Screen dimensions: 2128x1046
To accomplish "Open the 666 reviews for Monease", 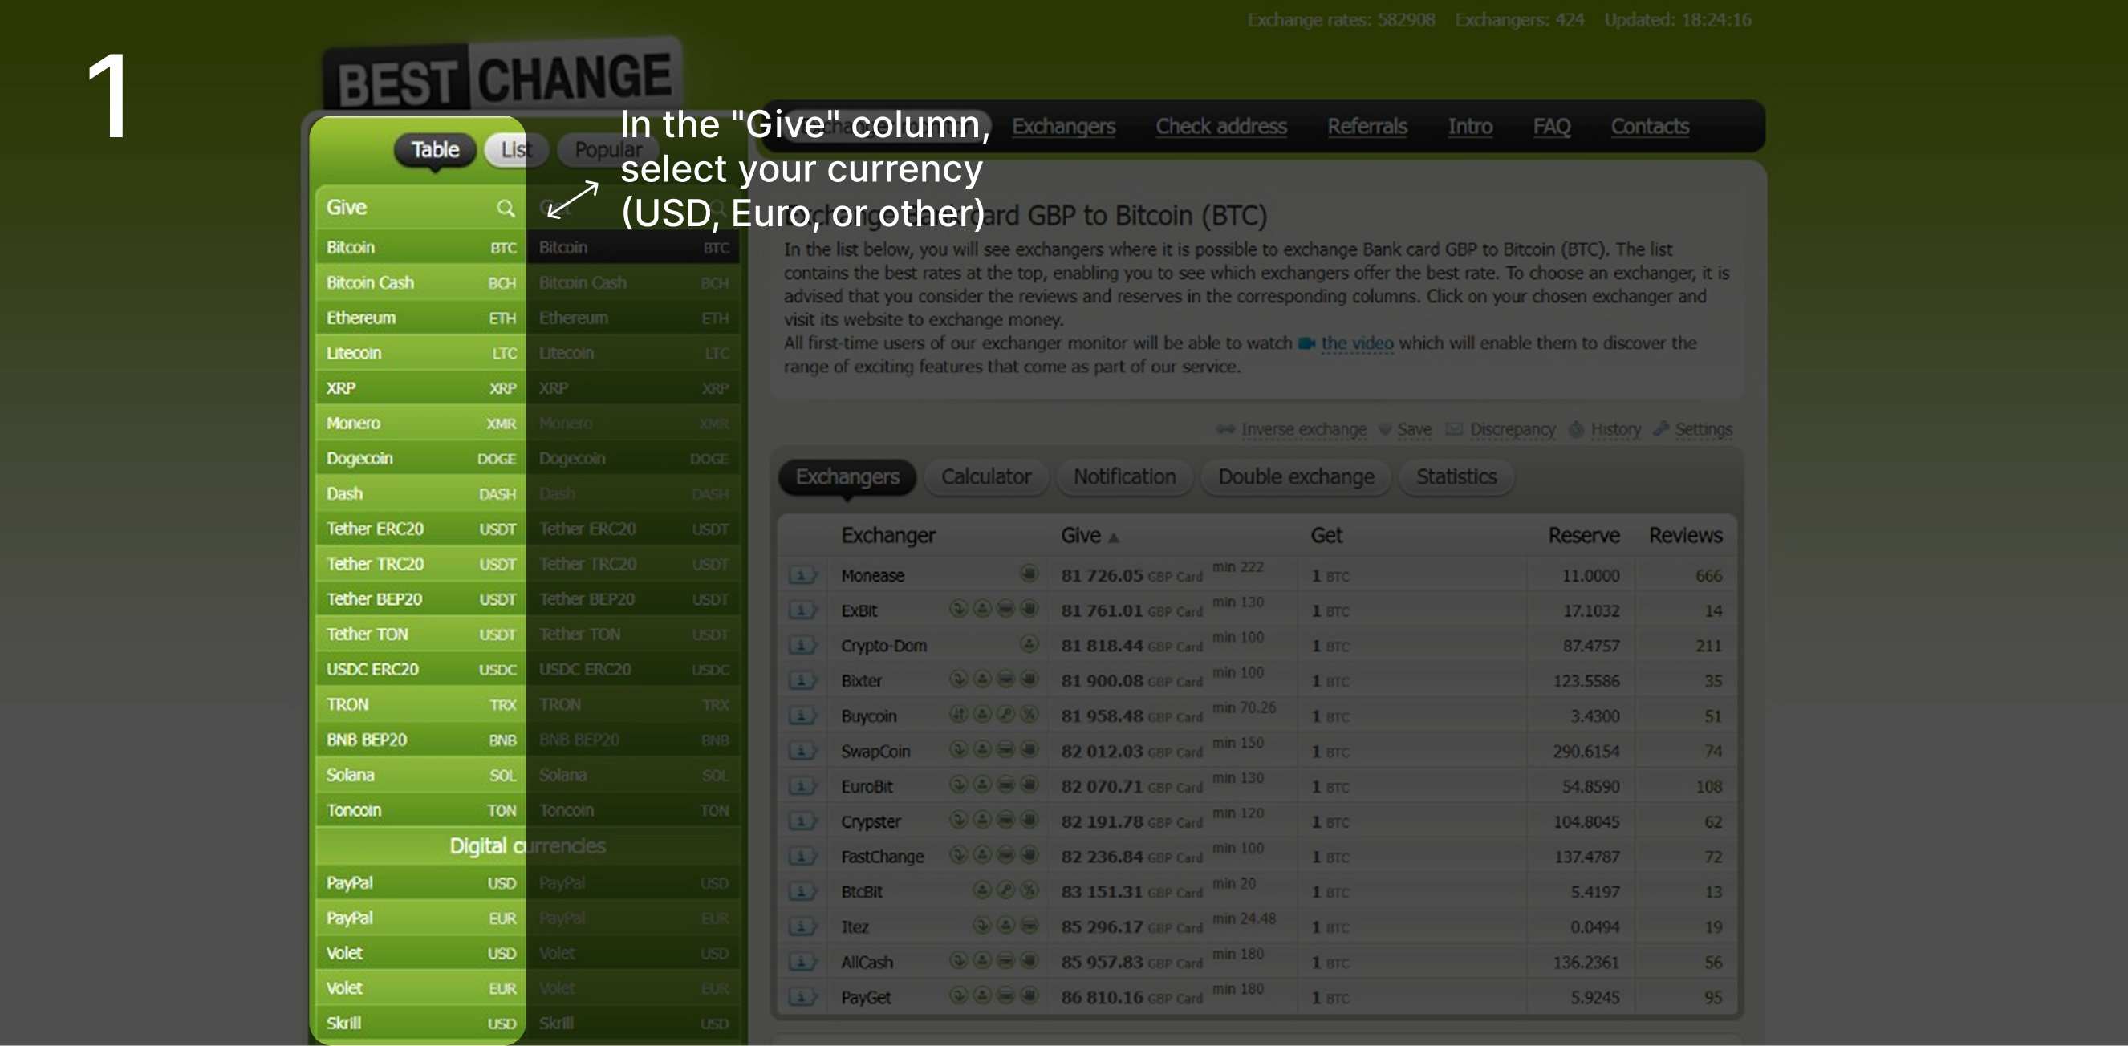I will coord(1708,575).
